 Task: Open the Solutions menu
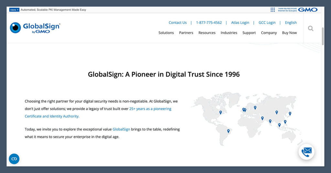[x=166, y=33]
